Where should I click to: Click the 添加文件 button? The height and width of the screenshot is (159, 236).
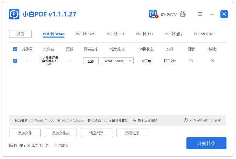25,133
